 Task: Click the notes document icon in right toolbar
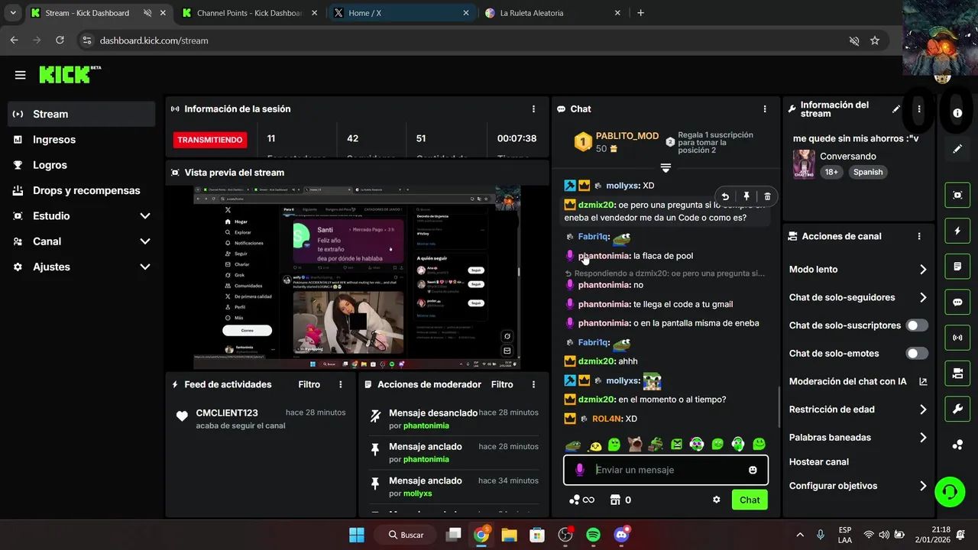coord(957,267)
